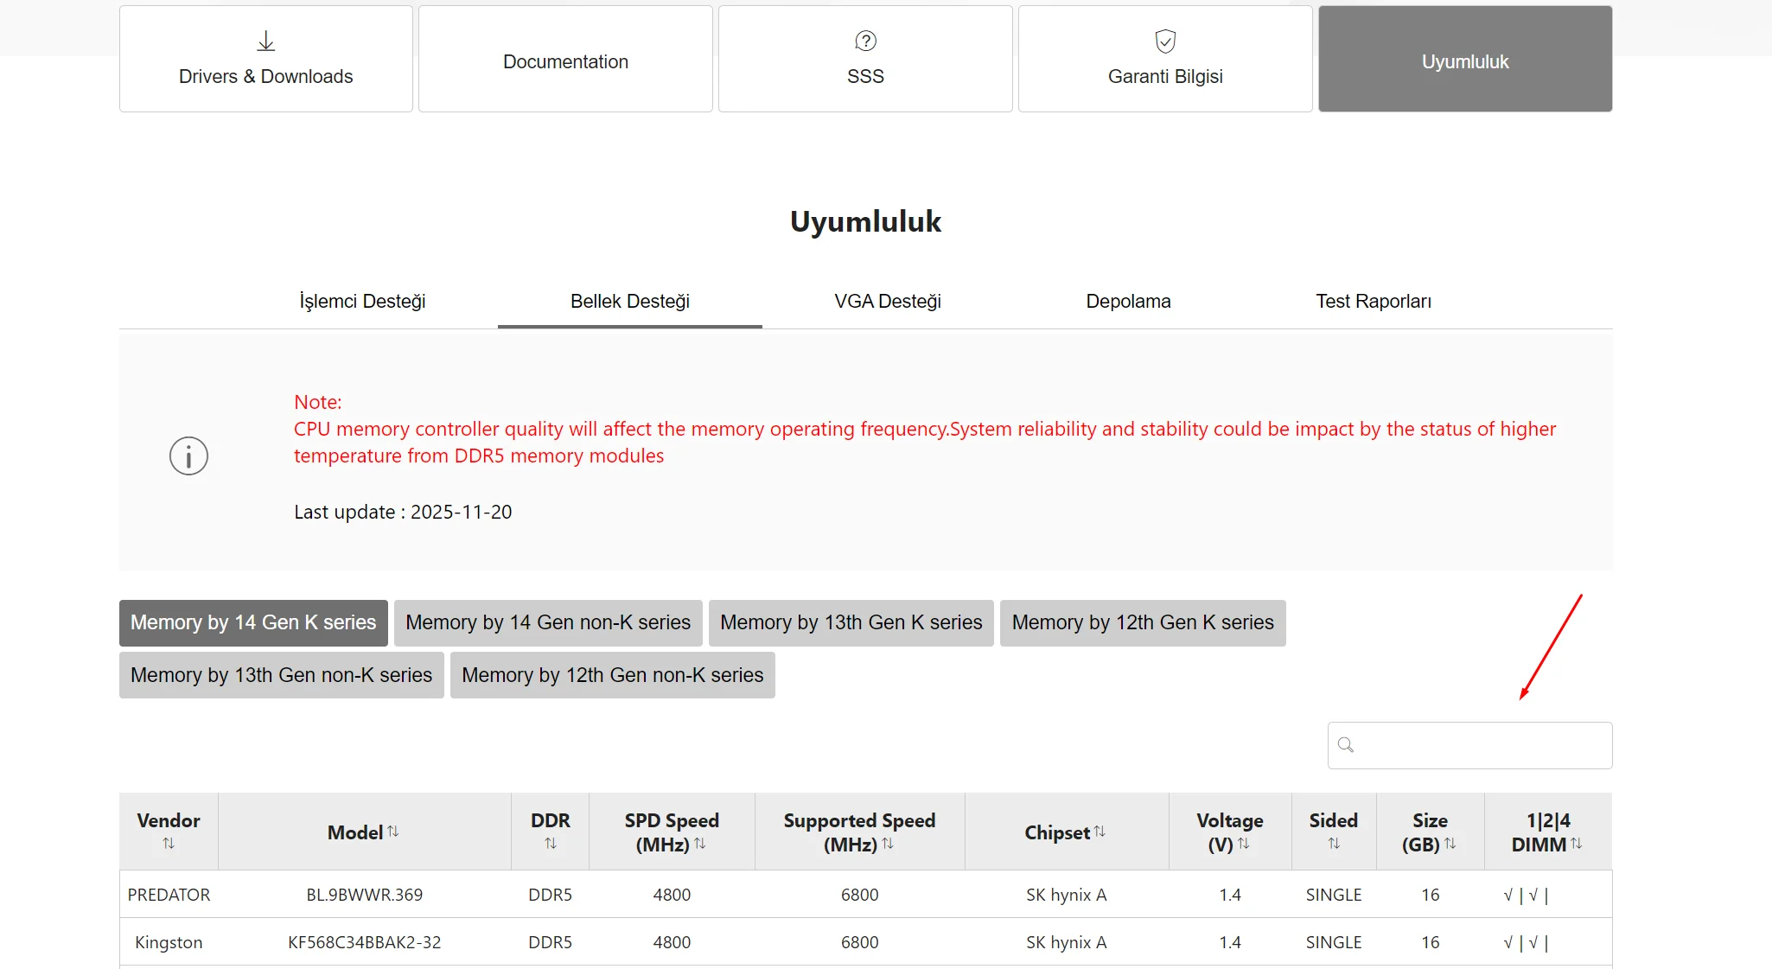Click the SSS question mark icon

pos(865,41)
